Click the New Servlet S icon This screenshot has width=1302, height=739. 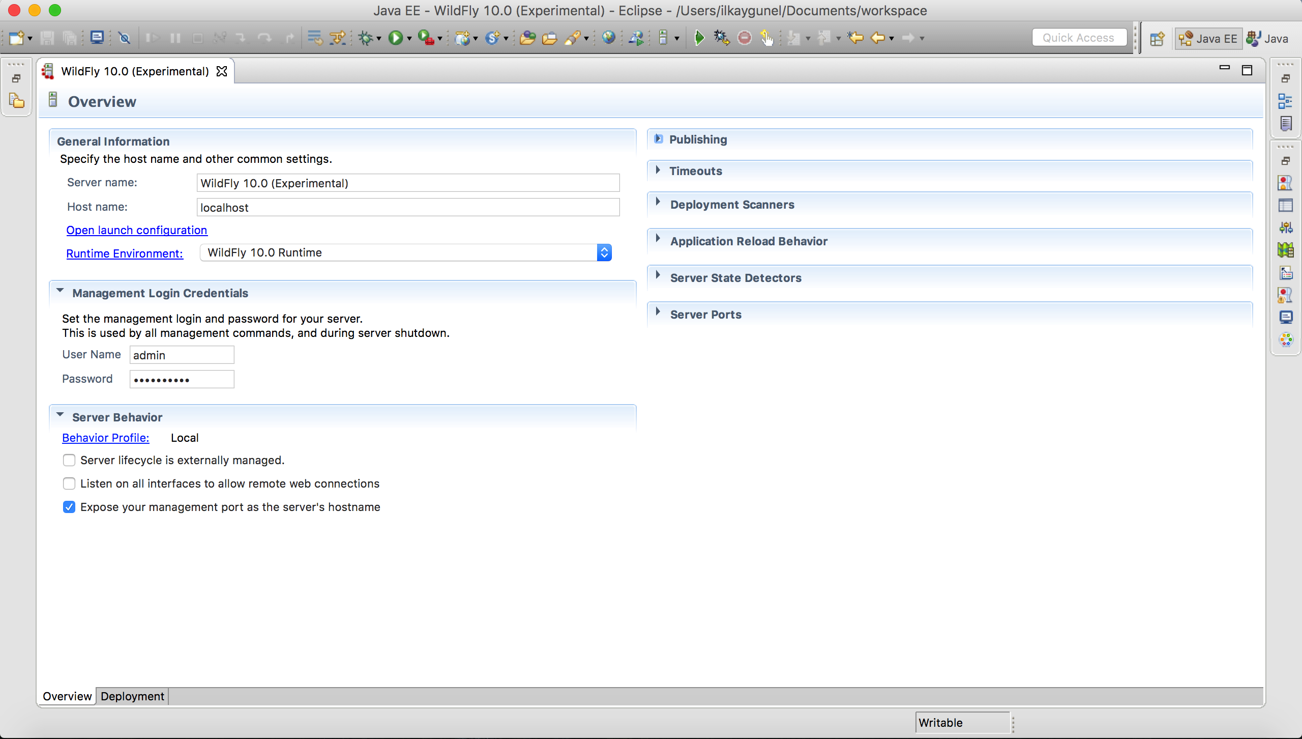[492, 38]
